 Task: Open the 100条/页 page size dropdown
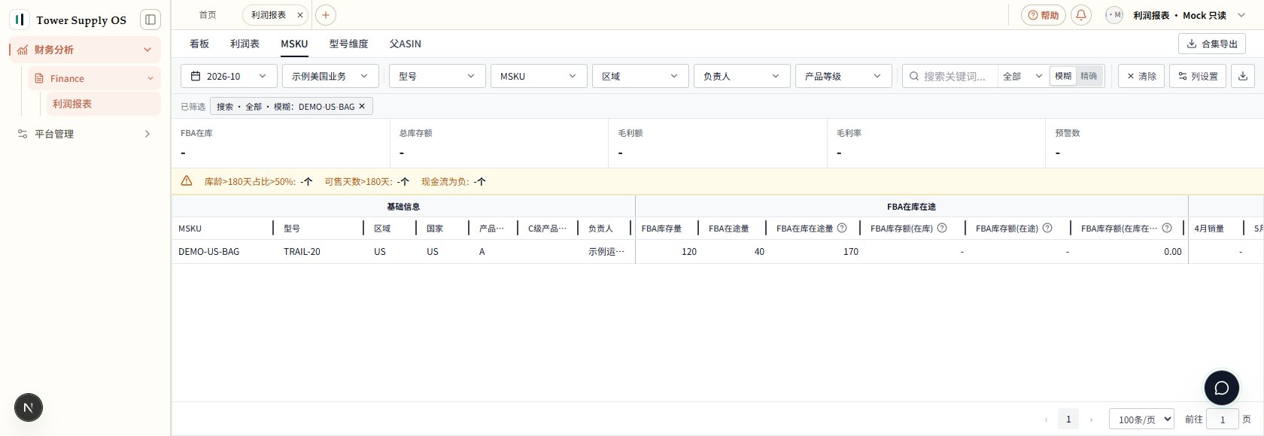point(1141,419)
